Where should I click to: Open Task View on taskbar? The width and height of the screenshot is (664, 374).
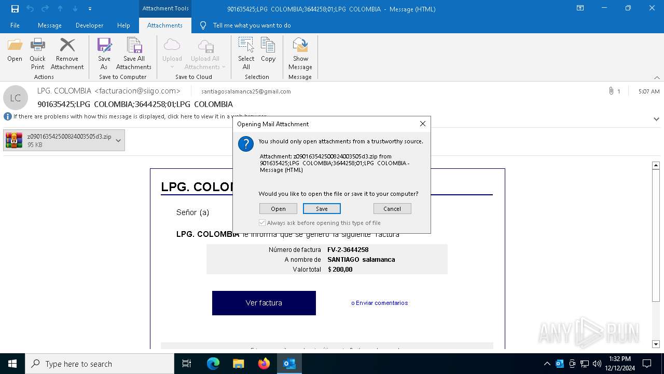(x=187, y=364)
